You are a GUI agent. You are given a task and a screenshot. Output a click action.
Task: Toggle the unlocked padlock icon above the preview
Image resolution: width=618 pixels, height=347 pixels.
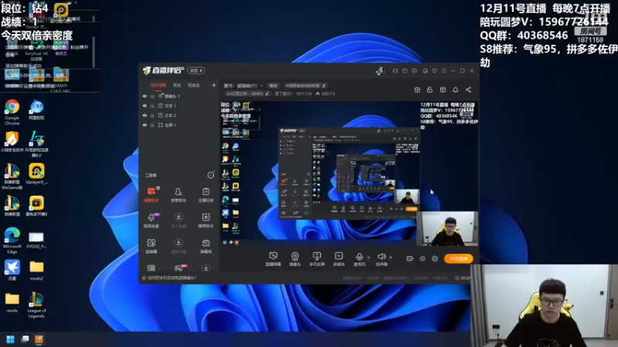[430, 89]
